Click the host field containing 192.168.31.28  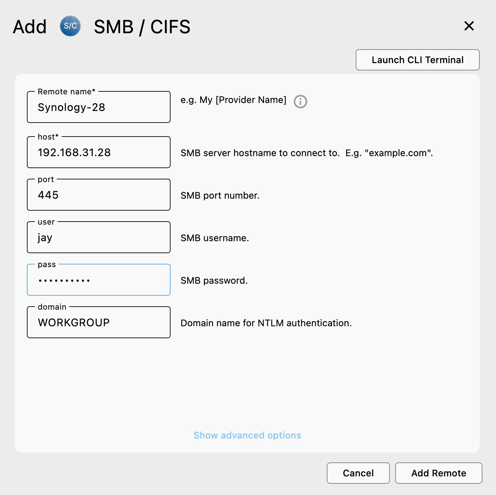(x=98, y=152)
